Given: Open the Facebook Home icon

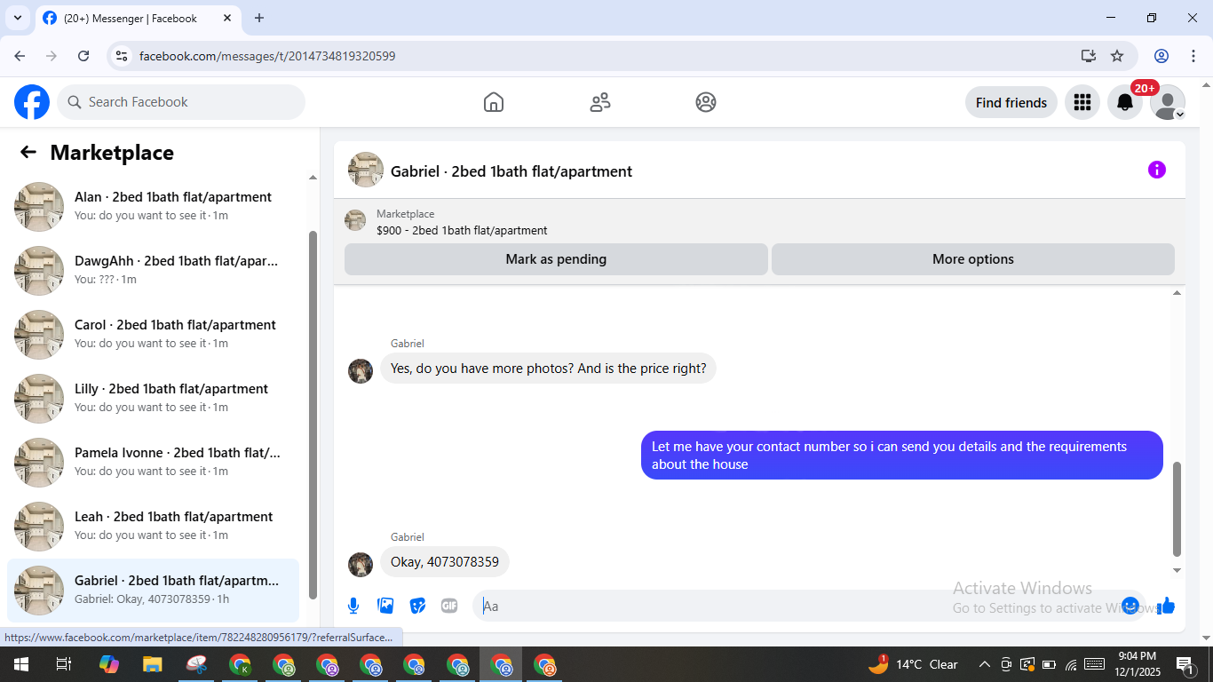Looking at the screenshot, I should tap(494, 102).
